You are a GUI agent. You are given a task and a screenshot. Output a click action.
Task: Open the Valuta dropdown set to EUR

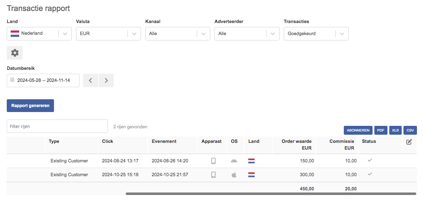point(108,34)
